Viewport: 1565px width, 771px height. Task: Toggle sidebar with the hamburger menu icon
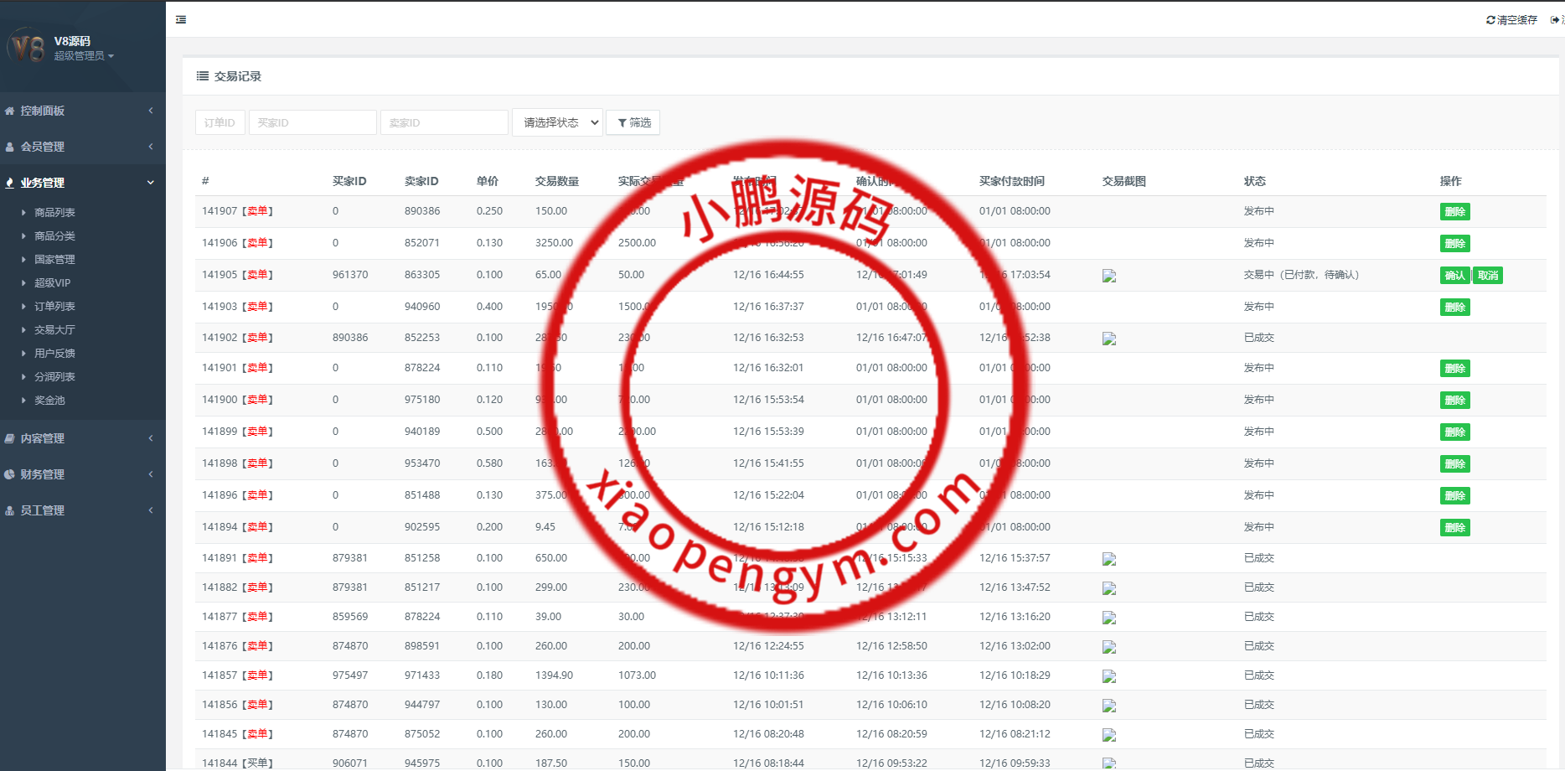[x=181, y=19]
